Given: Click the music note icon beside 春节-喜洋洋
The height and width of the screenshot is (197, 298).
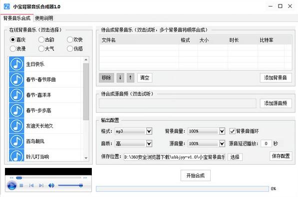Looking at the screenshot, I should click(x=16, y=95).
